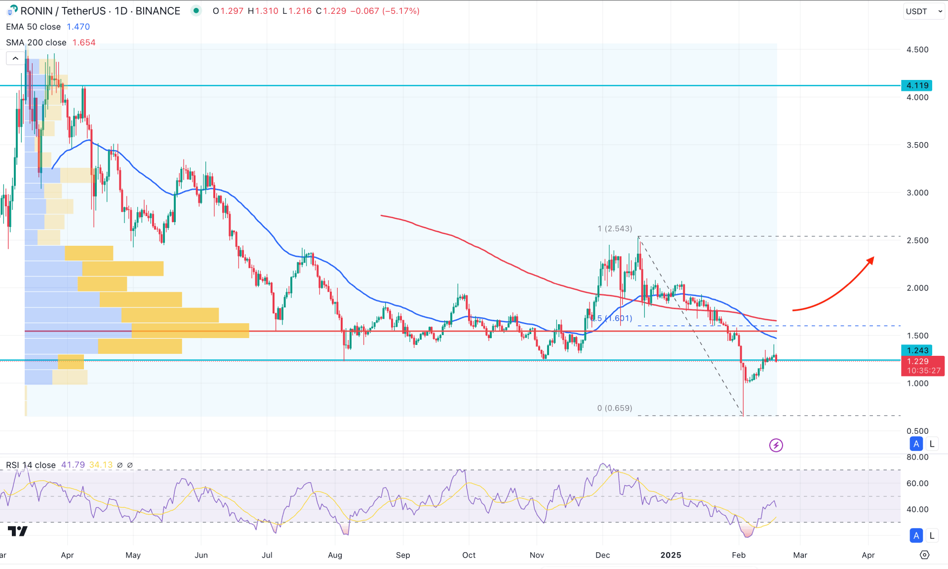Toggle auto scale on the price pane
Viewport: 948px width, 569px height.
[x=916, y=444]
